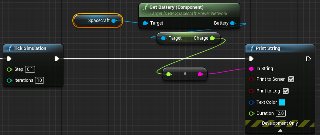Viewport: 320px width, 135px height.
Task: Select the Tick Simulation node title
Action: (30, 48)
